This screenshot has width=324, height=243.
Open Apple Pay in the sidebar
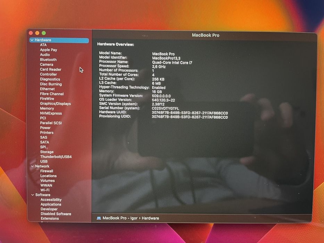click(48, 50)
